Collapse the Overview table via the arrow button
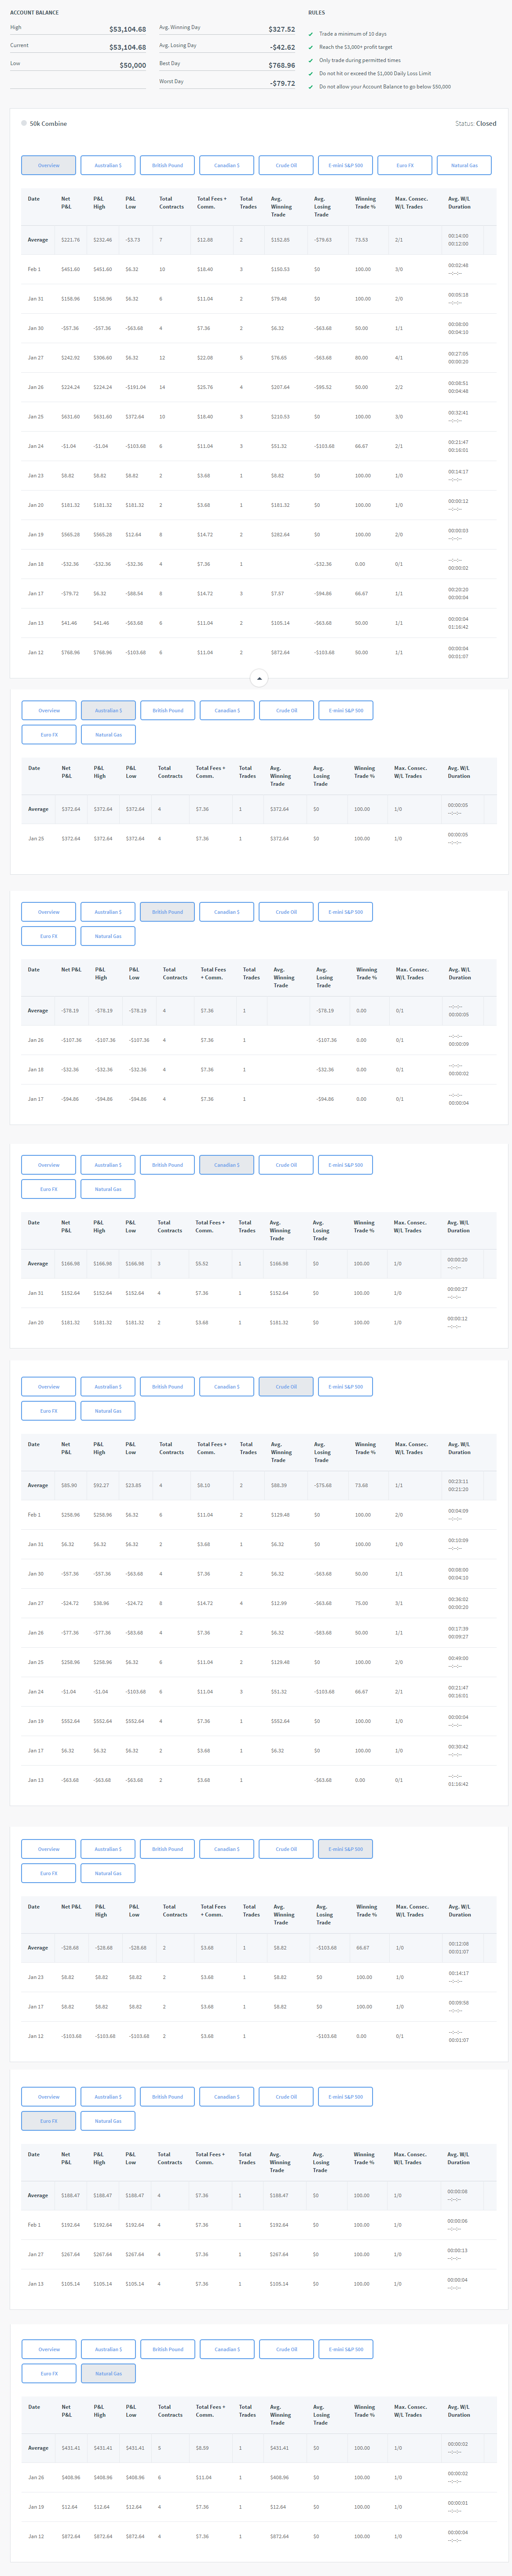The image size is (512, 2576). (x=259, y=678)
